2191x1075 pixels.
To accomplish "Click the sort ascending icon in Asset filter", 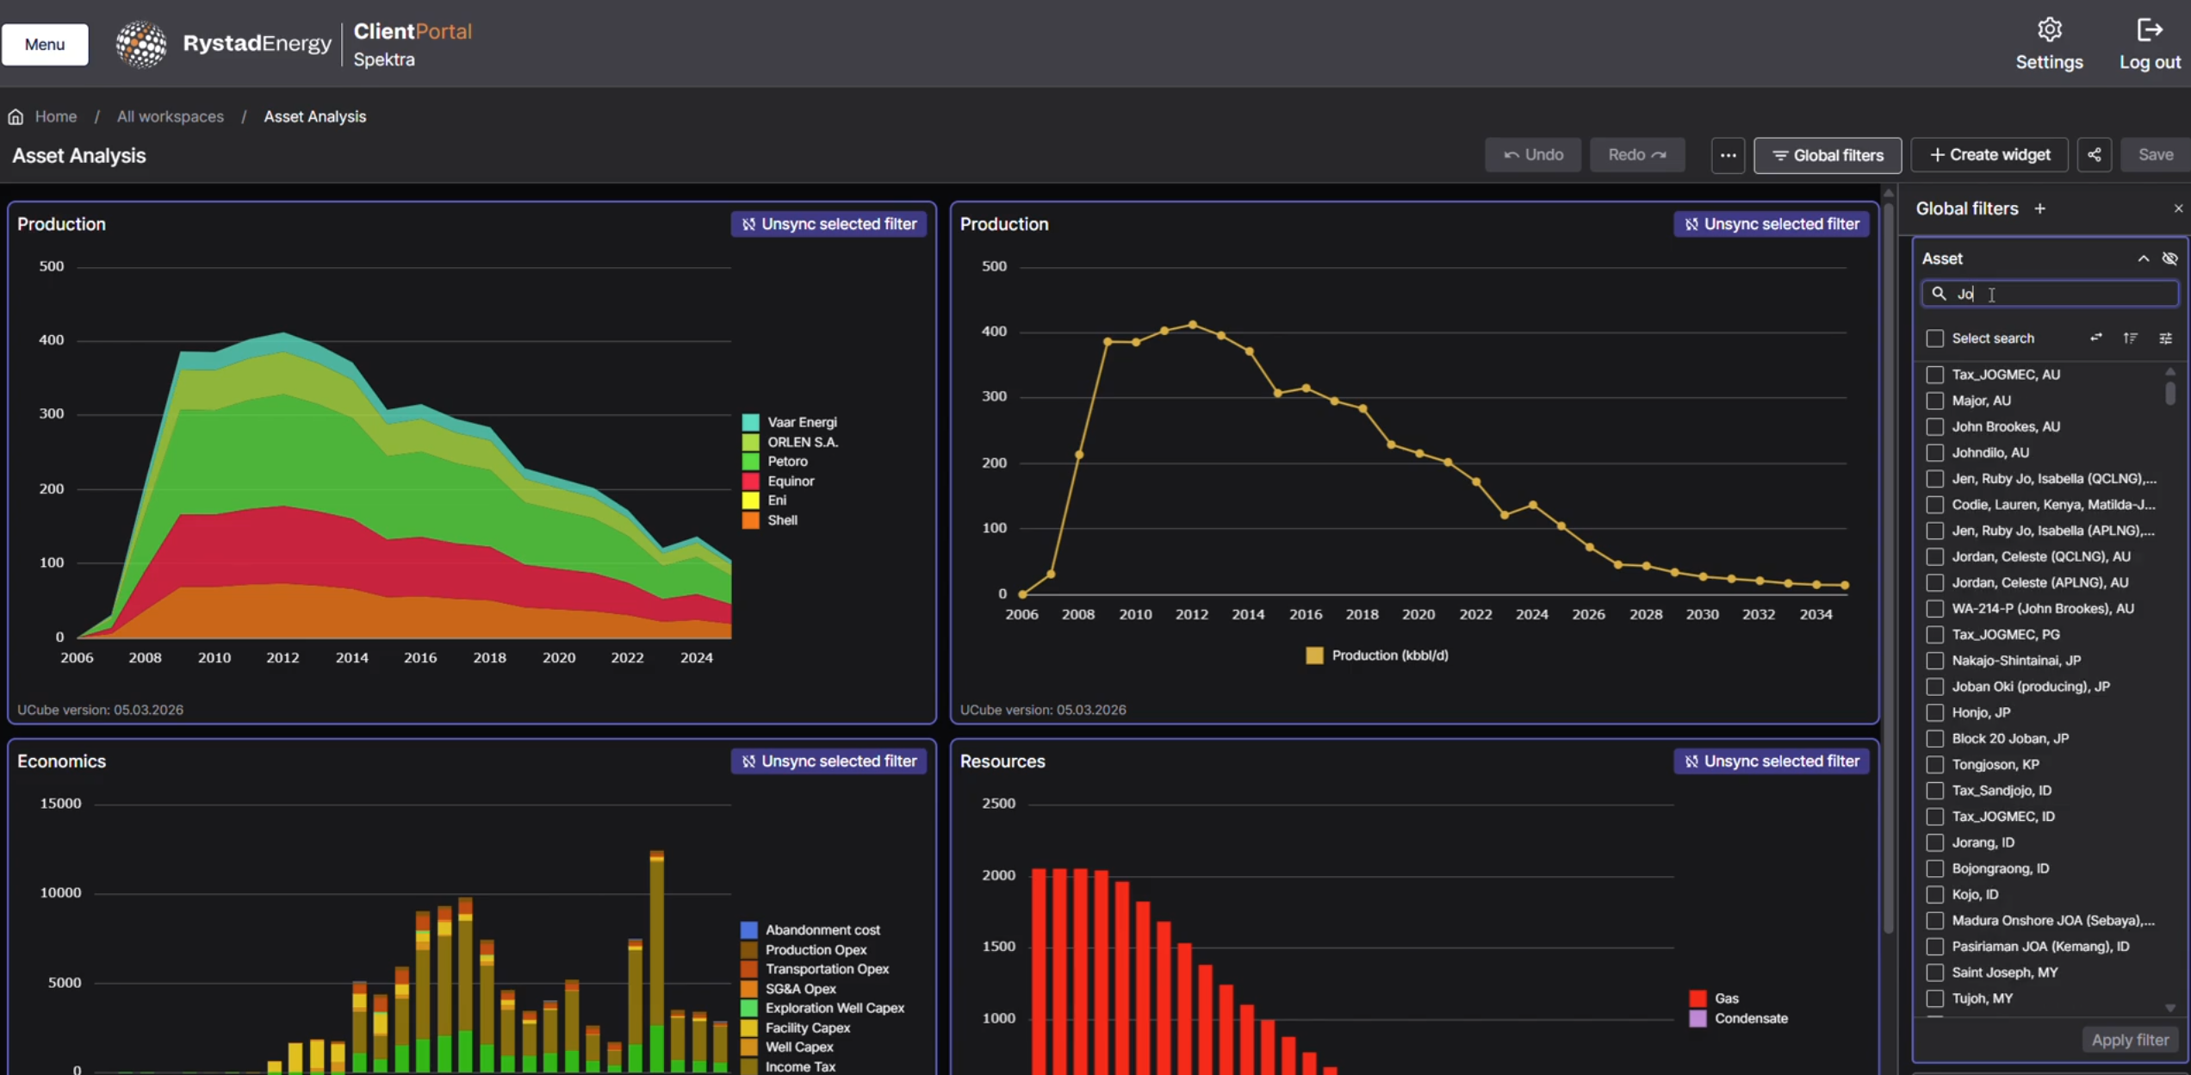I will click(2130, 338).
